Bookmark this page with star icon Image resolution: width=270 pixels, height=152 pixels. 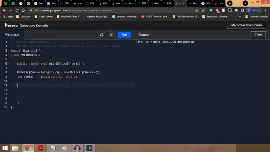click(x=203, y=10)
